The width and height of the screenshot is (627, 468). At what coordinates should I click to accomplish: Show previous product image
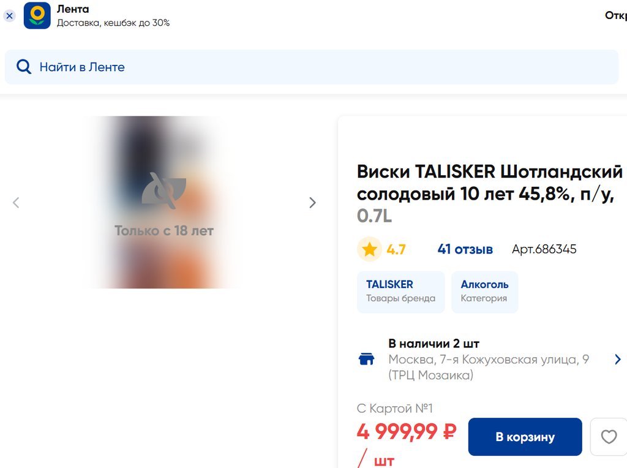(x=16, y=203)
